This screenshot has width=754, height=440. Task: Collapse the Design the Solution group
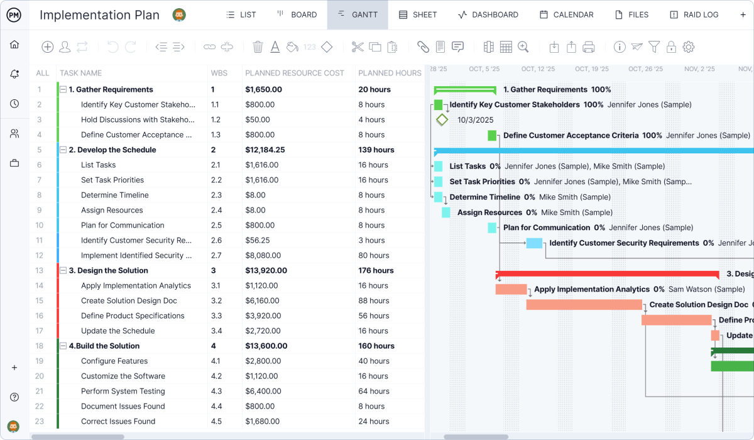[62, 270]
